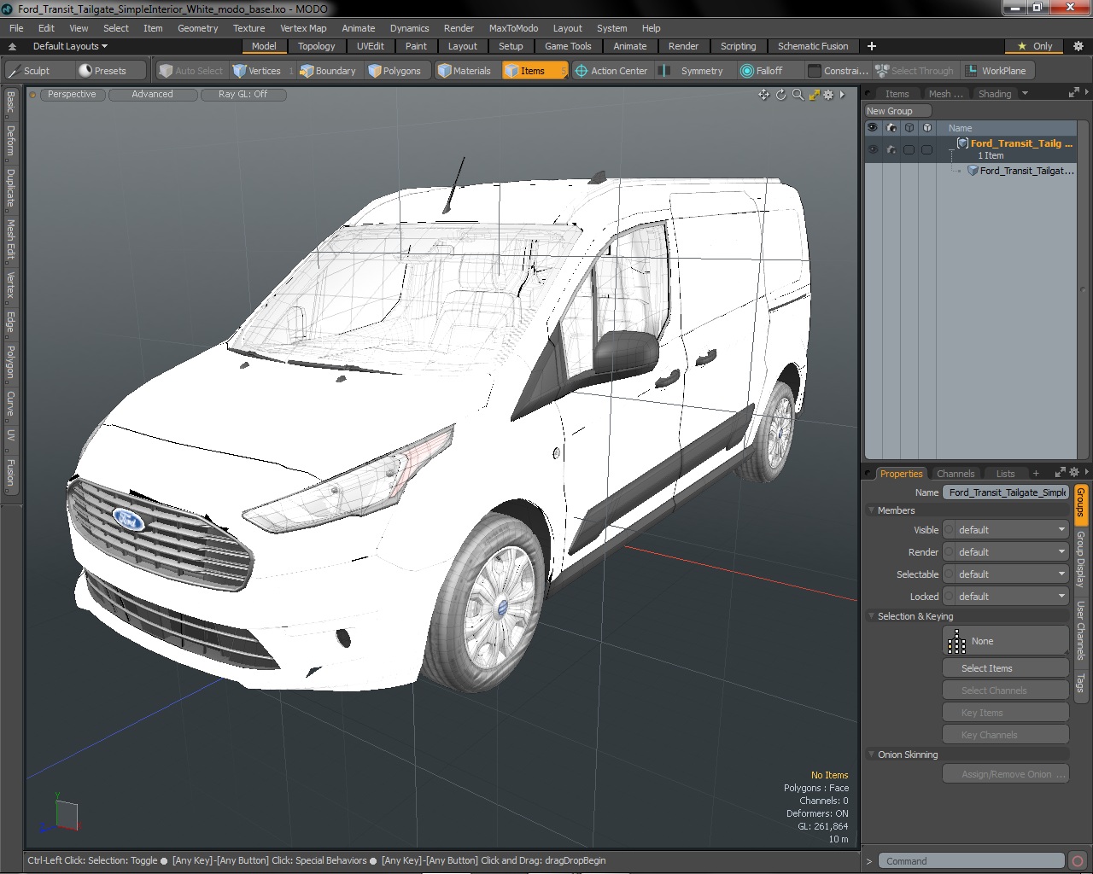Collapse the Onion Skinning section
1093x874 pixels.
coord(871,755)
